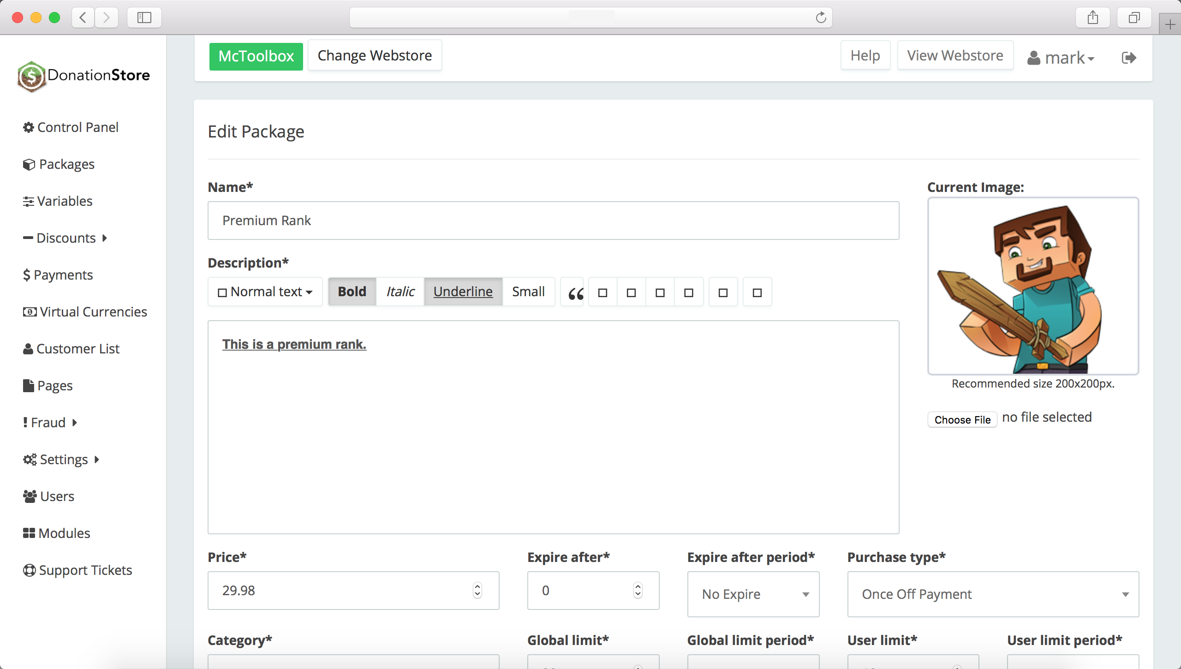Click the Control Panel menu item
This screenshot has height=669, width=1181.
click(78, 127)
